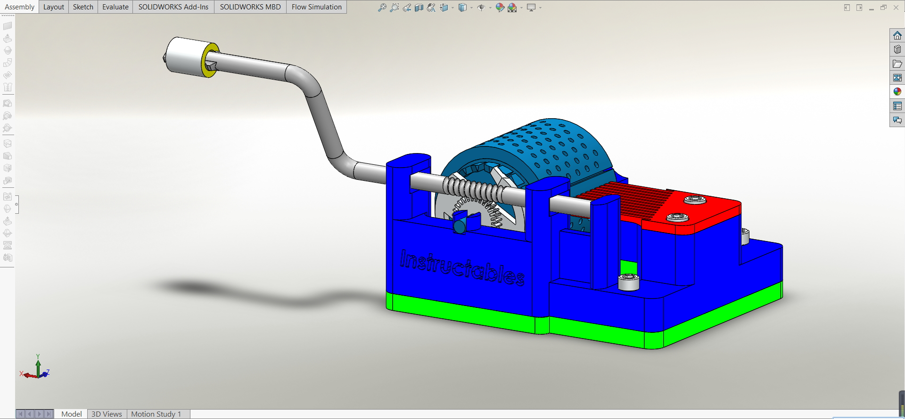Expand the View Orientation dropdown arrow
The height and width of the screenshot is (419, 905).
452,8
